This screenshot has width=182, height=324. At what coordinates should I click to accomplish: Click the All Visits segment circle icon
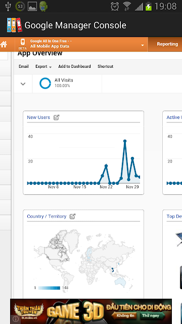pos(45,83)
